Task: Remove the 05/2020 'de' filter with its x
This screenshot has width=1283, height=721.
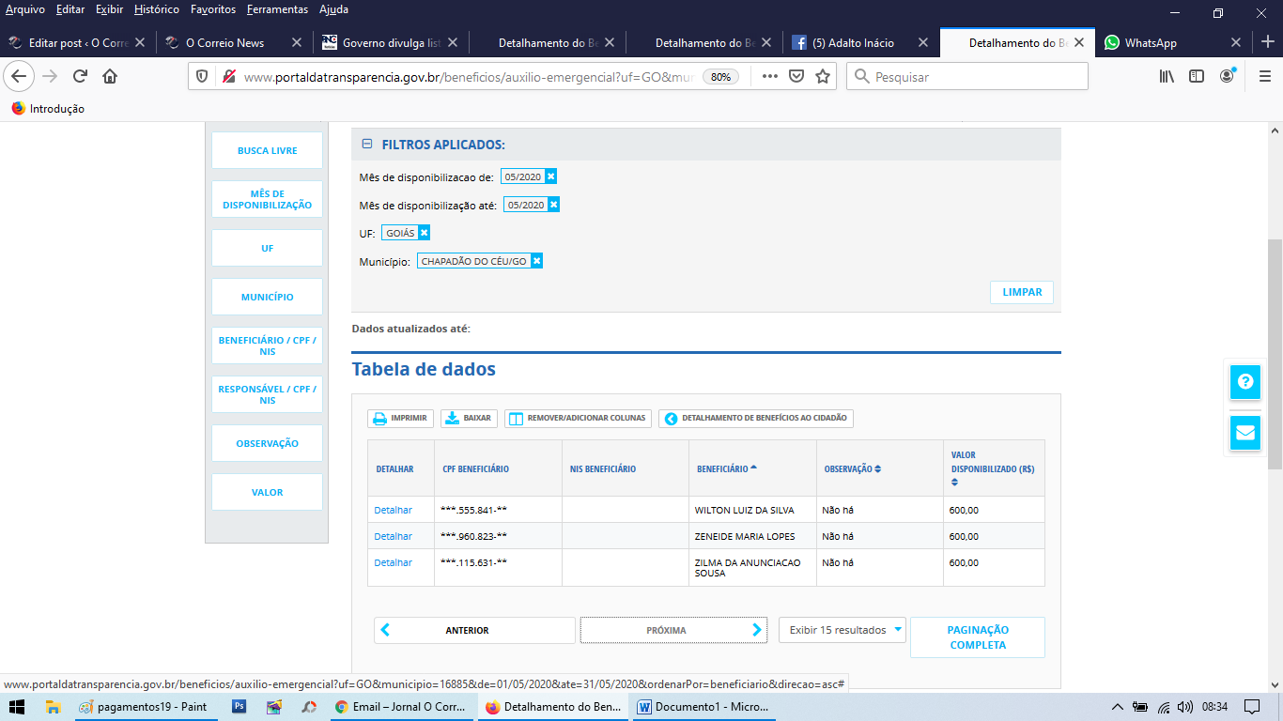Action: click(551, 176)
